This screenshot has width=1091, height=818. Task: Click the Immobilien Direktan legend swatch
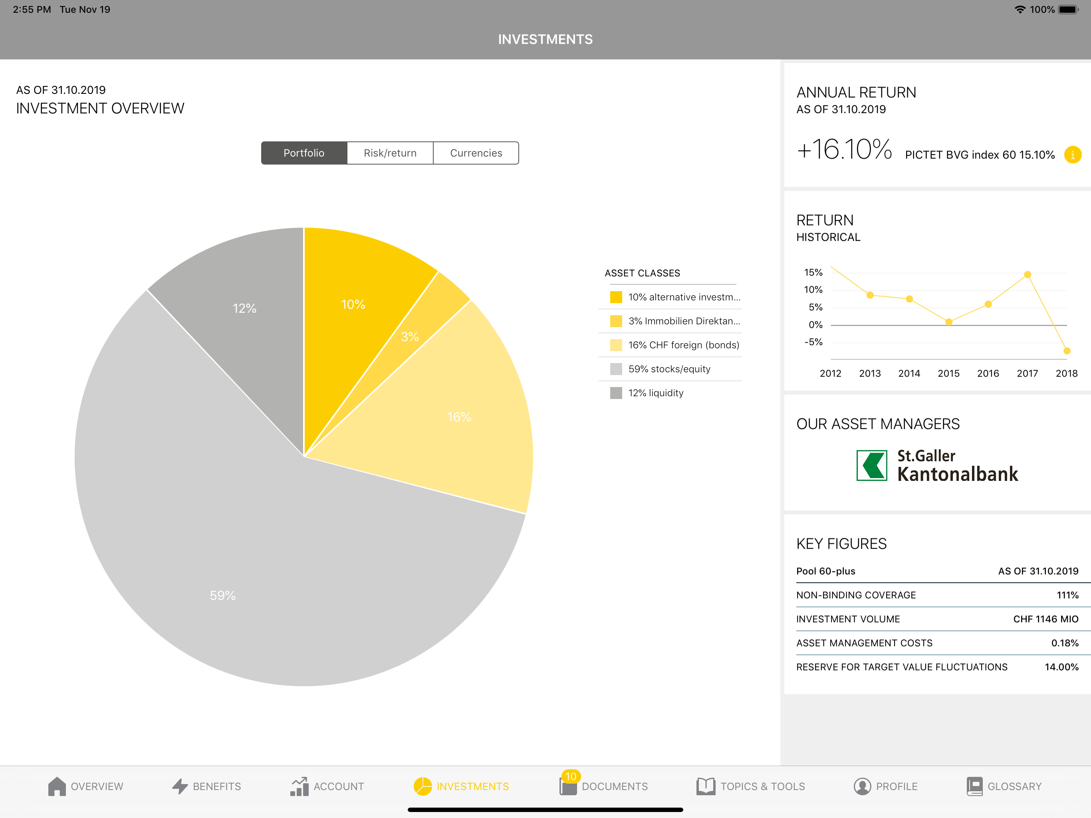click(616, 321)
